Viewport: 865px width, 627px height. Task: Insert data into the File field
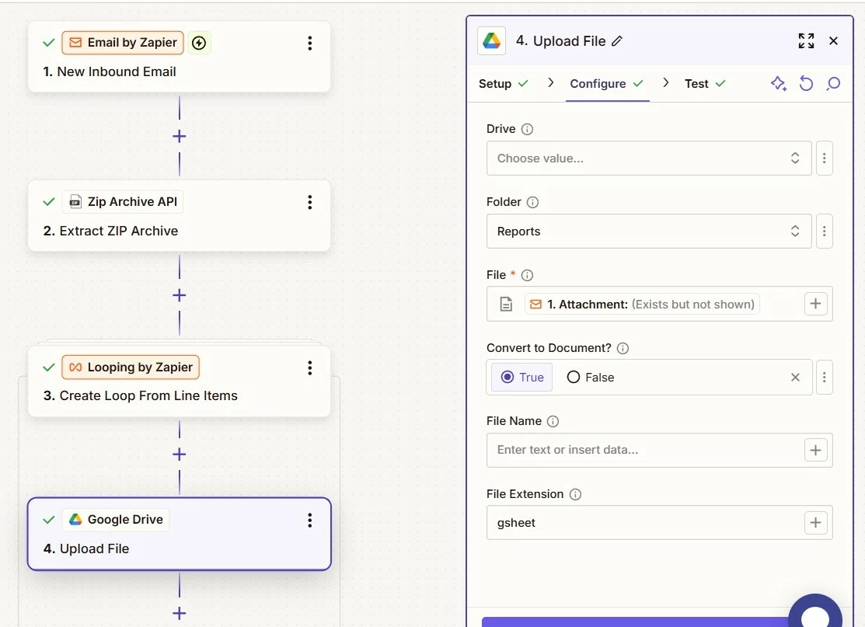pos(815,303)
